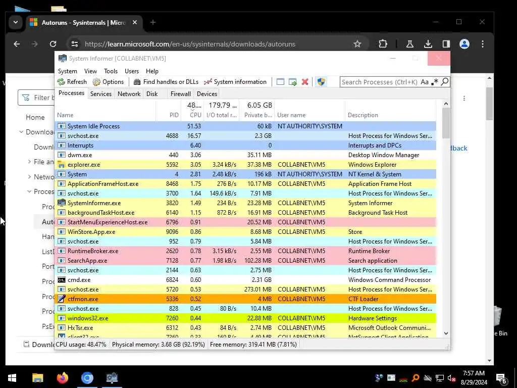Viewport: 517px width, 388px height.
Task: Open the View menu
Action: pyautogui.click(x=90, y=71)
